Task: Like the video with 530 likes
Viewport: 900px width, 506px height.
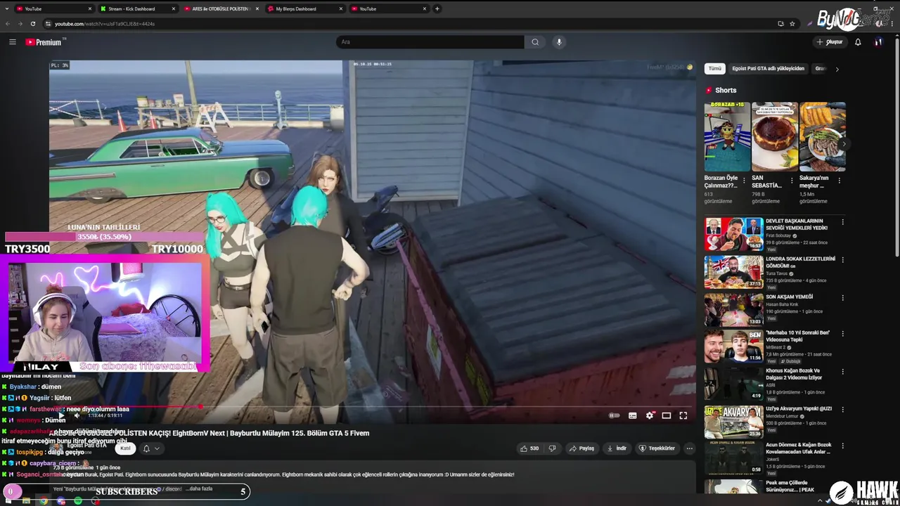Action: point(529,448)
